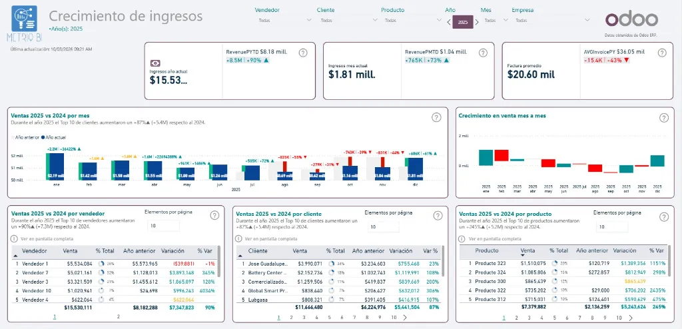Click the cliente table vertical scrollbar
Screen dimensions: 682x329
pyautogui.click(x=444, y=261)
